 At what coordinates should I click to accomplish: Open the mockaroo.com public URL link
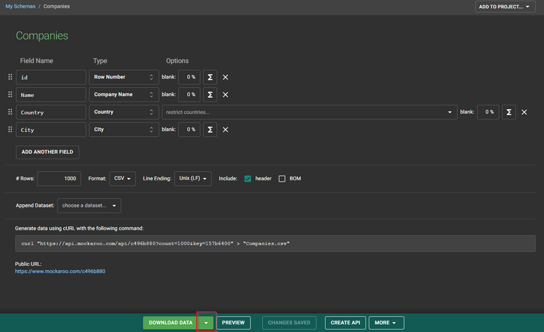[60, 271]
